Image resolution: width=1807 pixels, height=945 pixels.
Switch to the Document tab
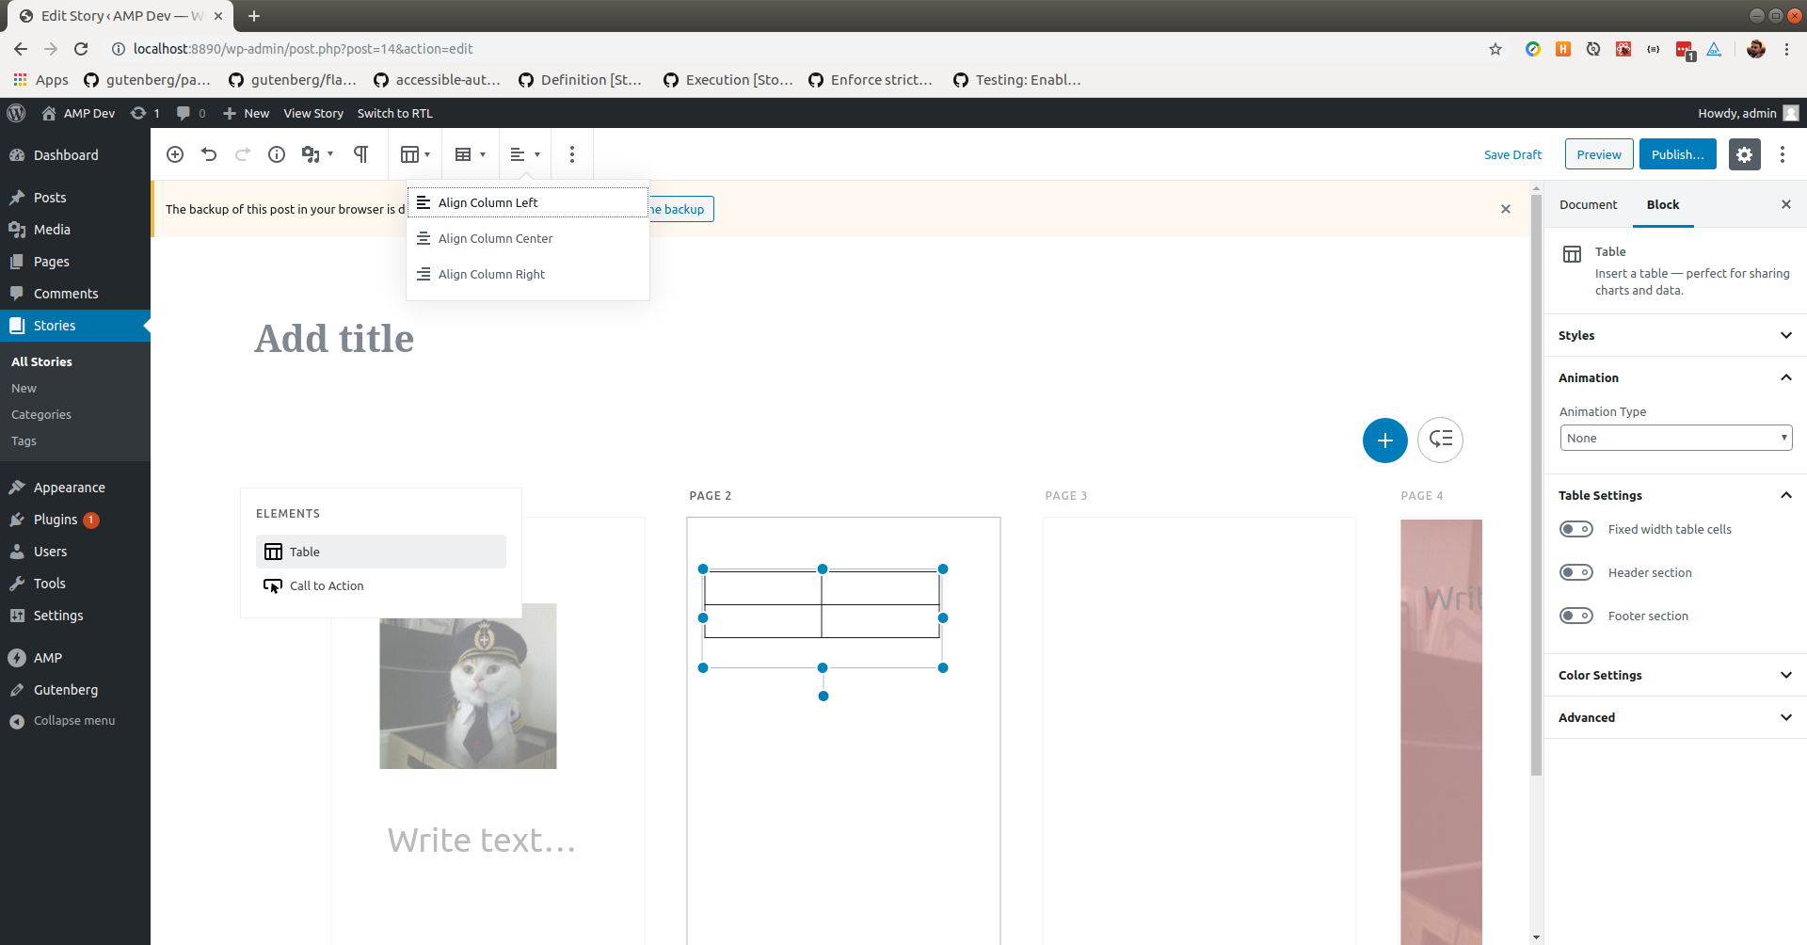[1588, 204]
